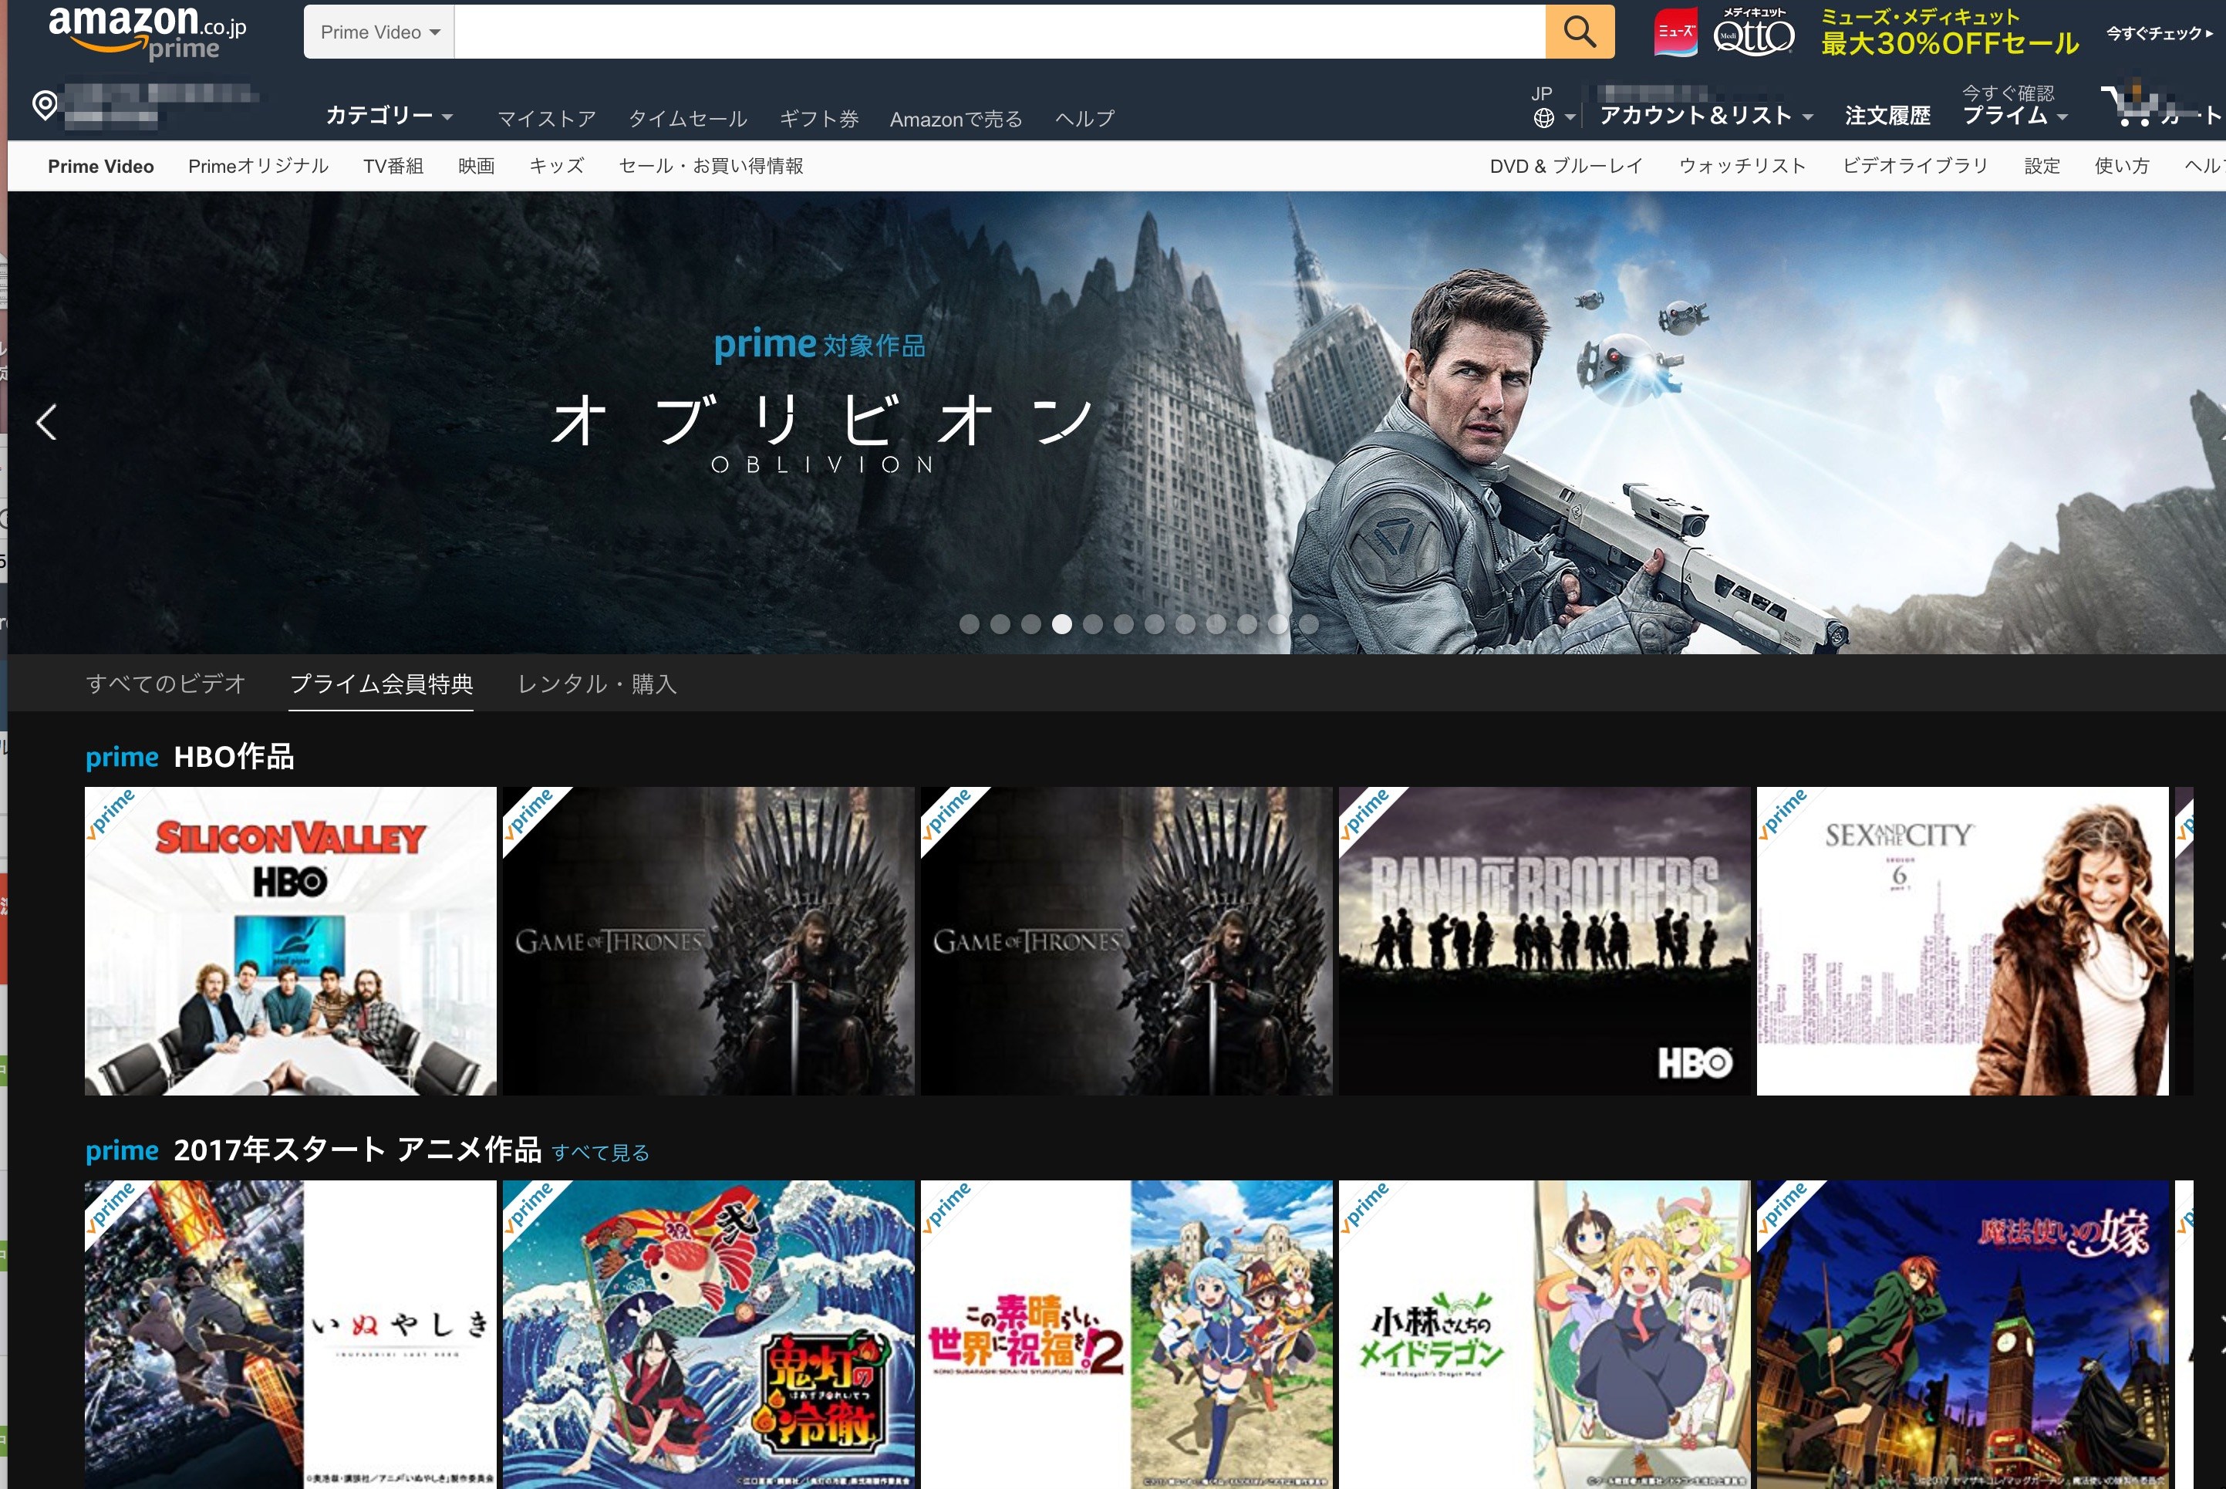2226x1489 pixels.
Task: Open ビデオライブラリ menu item
Action: pos(1914,166)
